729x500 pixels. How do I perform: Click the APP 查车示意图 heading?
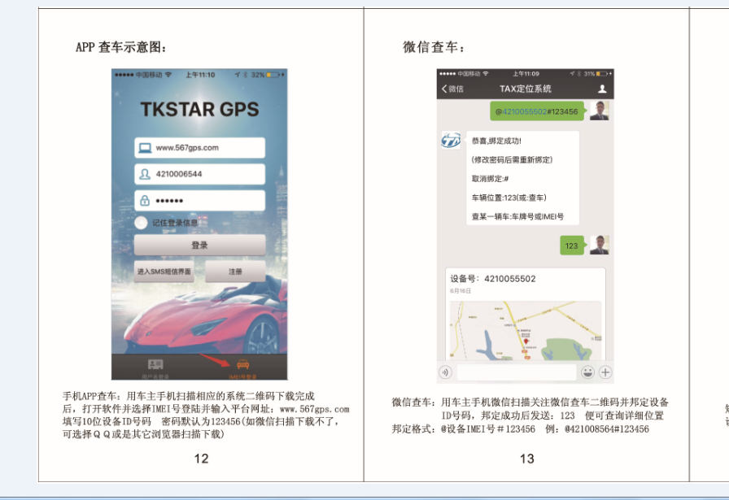[121, 47]
